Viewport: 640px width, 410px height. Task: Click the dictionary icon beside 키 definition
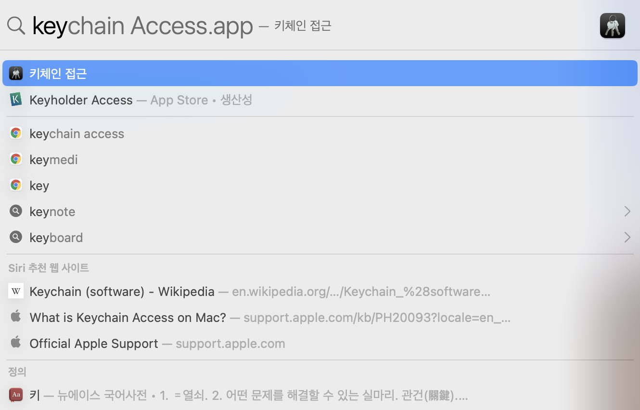click(16, 395)
